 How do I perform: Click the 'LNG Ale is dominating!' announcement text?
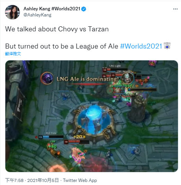click(x=88, y=79)
